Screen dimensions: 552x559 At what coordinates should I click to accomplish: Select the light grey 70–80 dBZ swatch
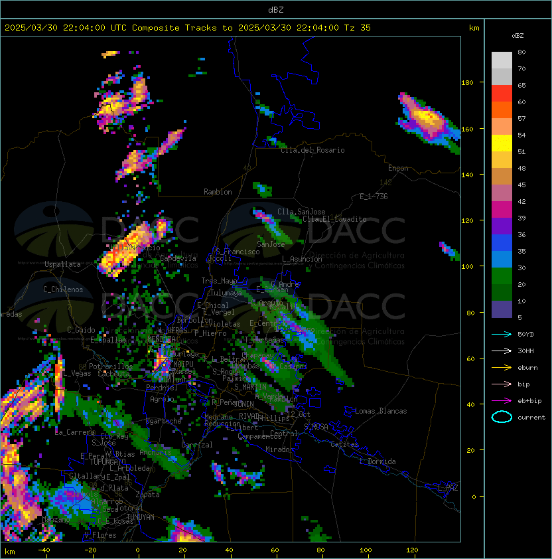pyautogui.click(x=502, y=60)
